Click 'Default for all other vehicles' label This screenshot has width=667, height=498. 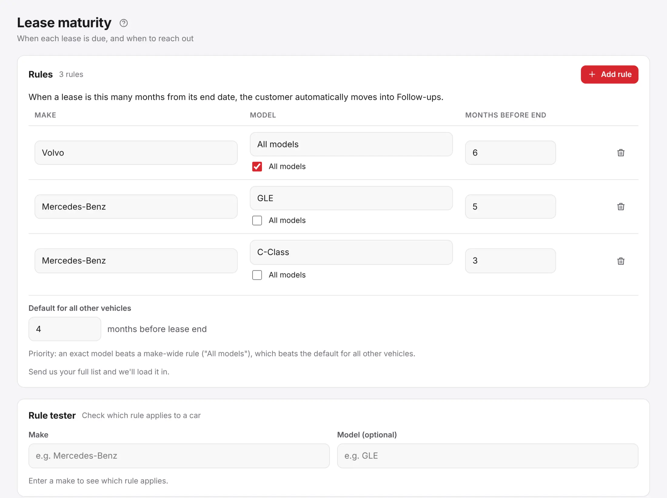point(80,308)
